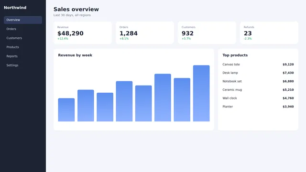Select the first, shortest weekly revenue bar
Screen dimensions: 306x172
click(66, 110)
